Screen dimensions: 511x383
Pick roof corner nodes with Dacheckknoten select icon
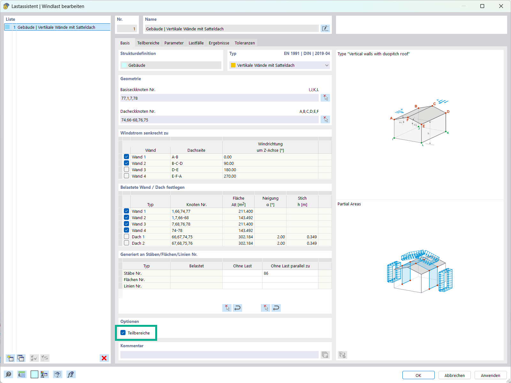325,119
